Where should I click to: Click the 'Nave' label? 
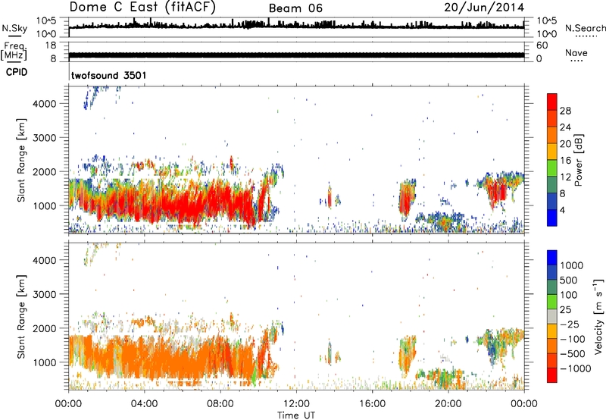(x=576, y=52)
